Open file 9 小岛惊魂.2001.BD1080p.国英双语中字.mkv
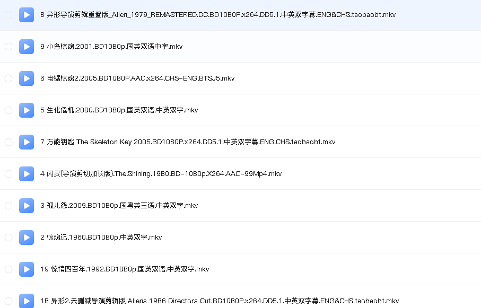This screenshot has height=308, width=481. pos(111,47)
